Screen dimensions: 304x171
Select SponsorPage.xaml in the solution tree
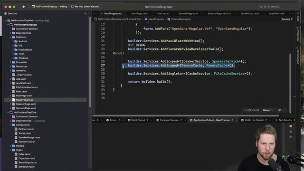coord(26,108)
